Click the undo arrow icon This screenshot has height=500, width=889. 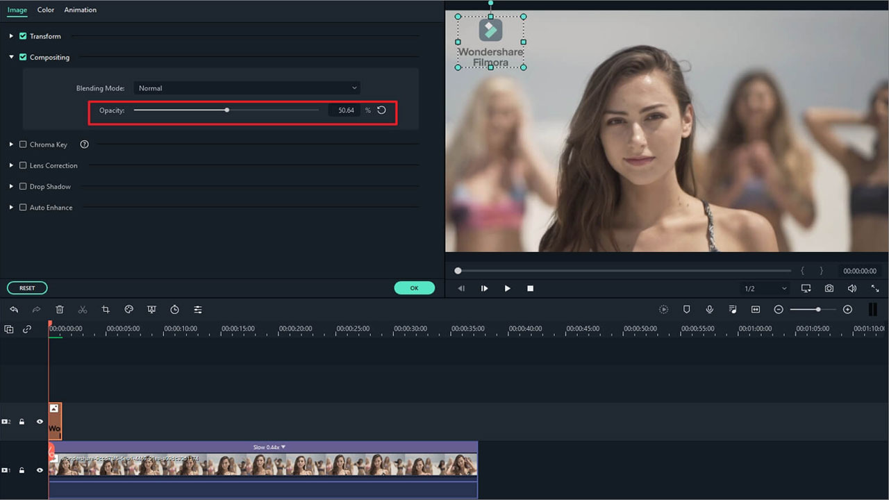tap(14, 310)
